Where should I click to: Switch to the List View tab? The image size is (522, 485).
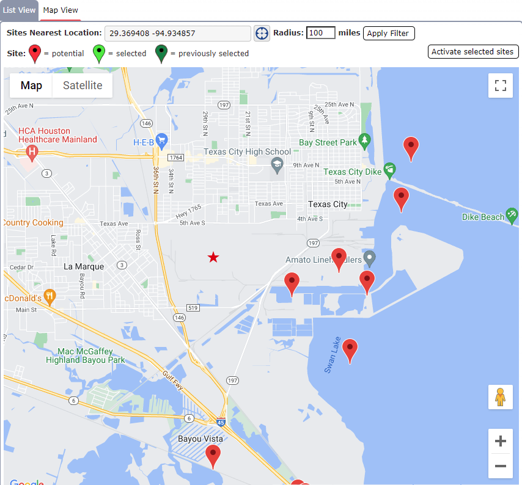[19, 10]
